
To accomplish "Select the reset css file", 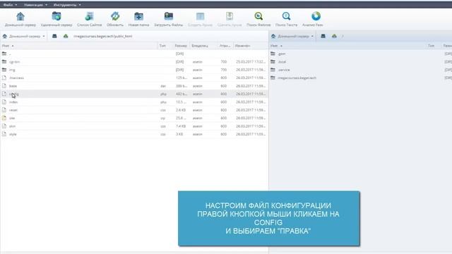I will pyautogui.click(x=134, y=110).
